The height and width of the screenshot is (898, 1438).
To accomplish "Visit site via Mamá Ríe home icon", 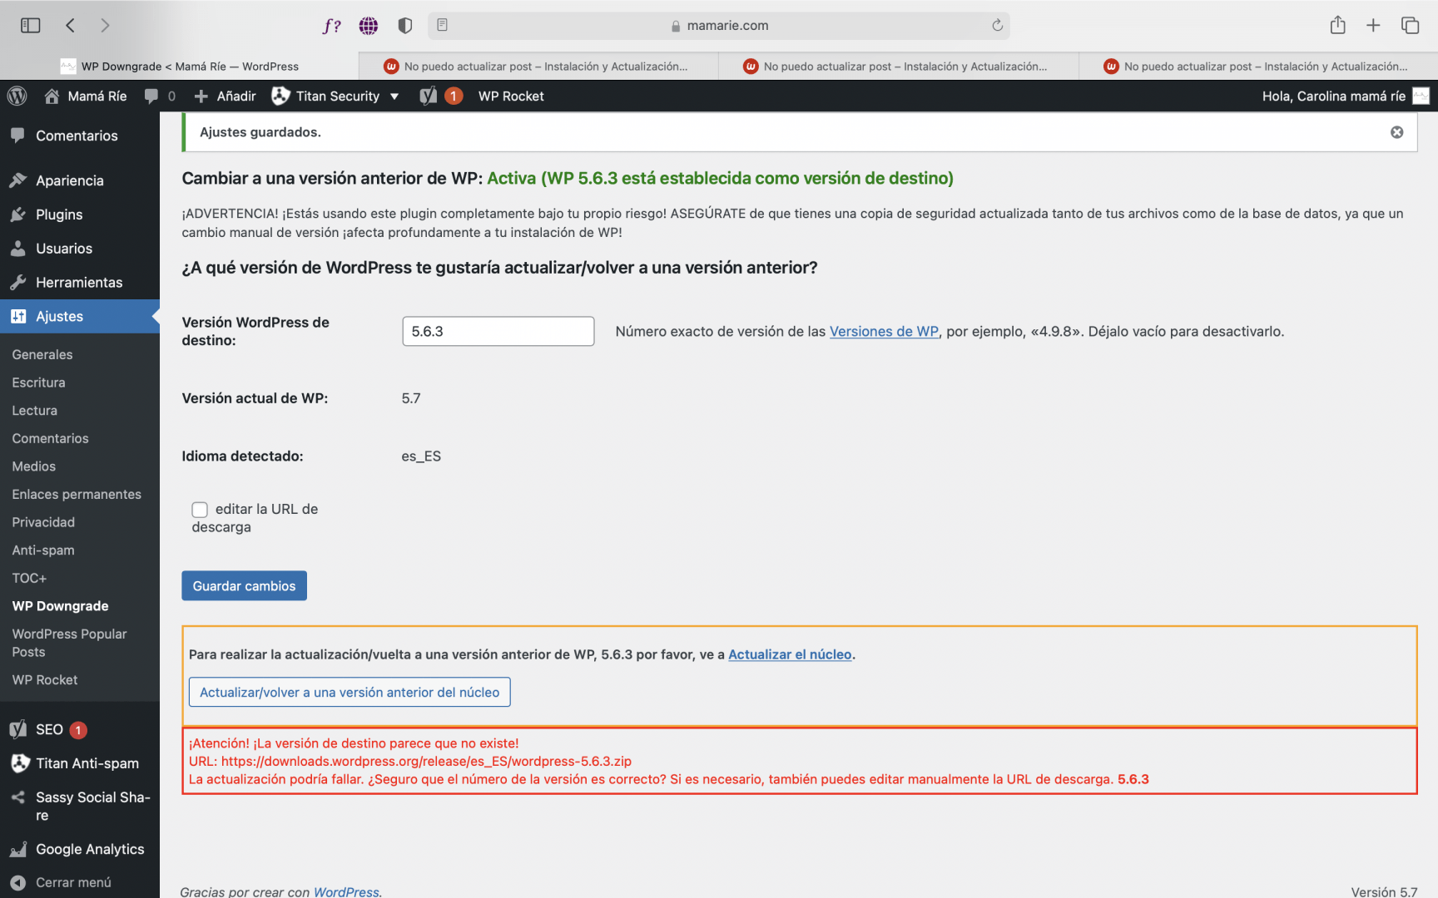I will (x=86, y=96).
